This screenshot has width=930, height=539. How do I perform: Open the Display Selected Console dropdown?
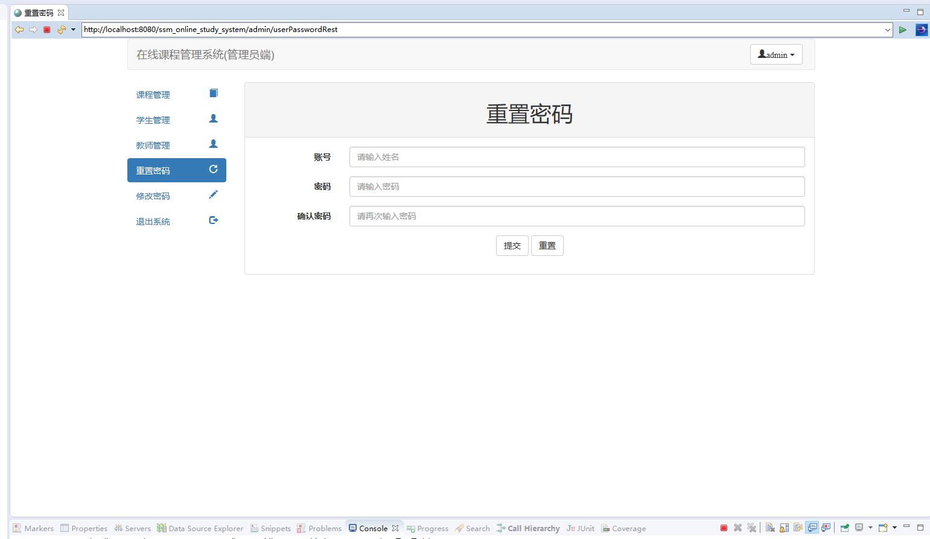[x=871, y=527]
